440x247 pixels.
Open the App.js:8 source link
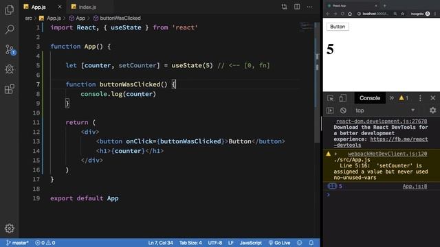point(415,187)
